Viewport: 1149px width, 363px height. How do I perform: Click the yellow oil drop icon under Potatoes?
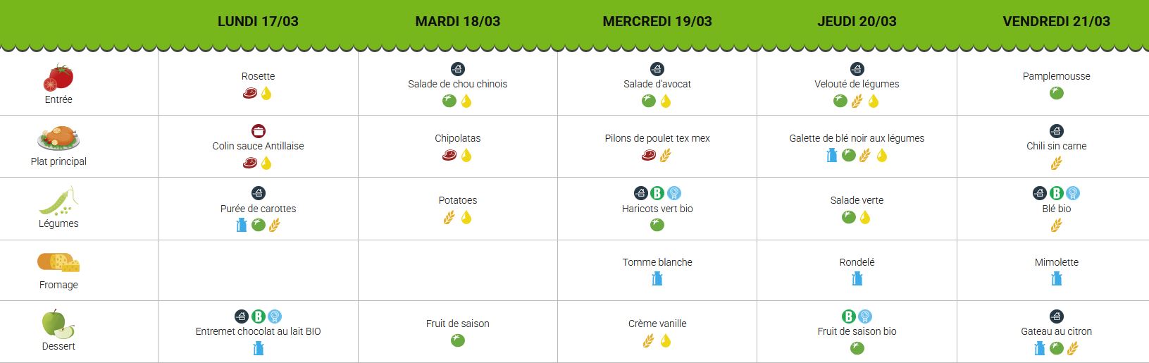466,218
